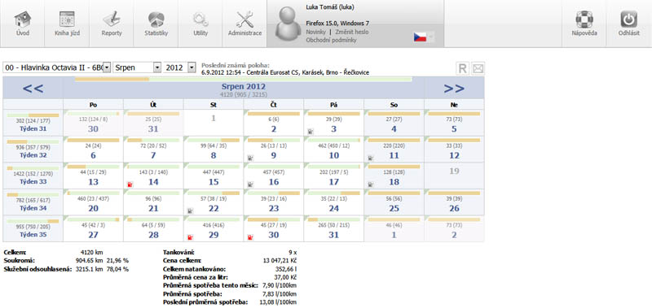Click the user avatar picture
652x308 pixels.
pos(288,25)
